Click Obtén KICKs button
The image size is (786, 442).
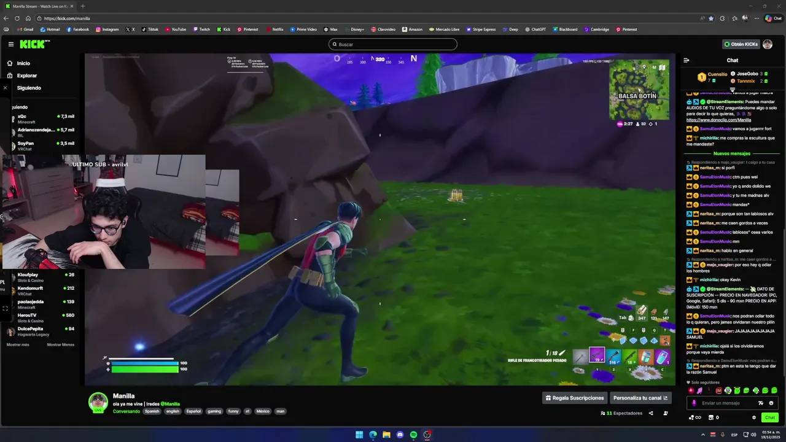[741, 44]
